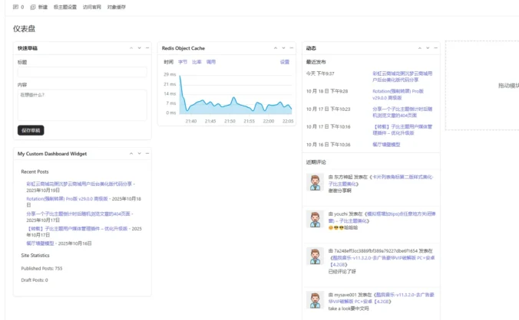Image resolution: width=519 pixels, height=320 pixels.
Task: Open the 【转载】post dated 下午10:16 in 动态
Action: 402,129
